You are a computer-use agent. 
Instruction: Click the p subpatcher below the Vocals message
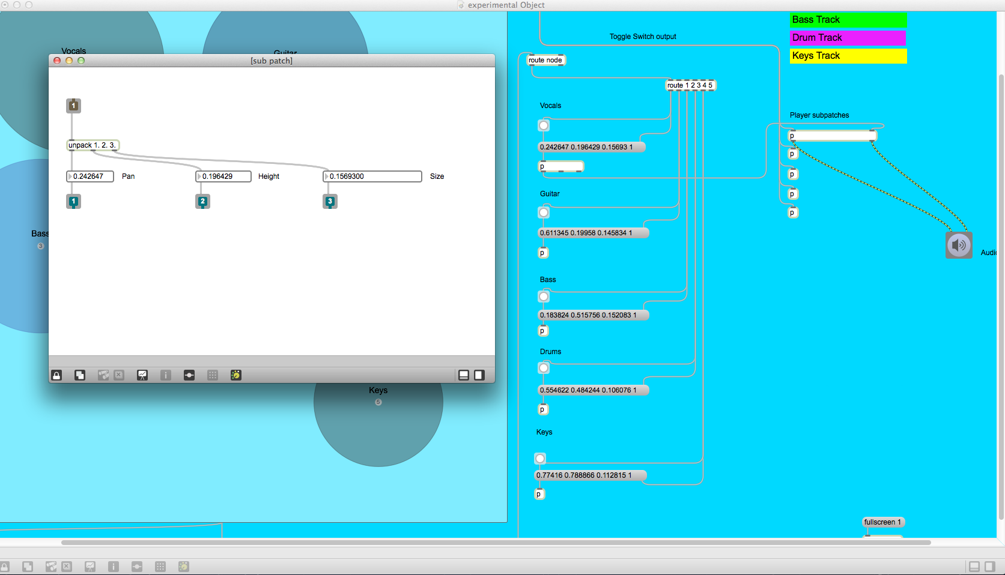click(561, 167)
